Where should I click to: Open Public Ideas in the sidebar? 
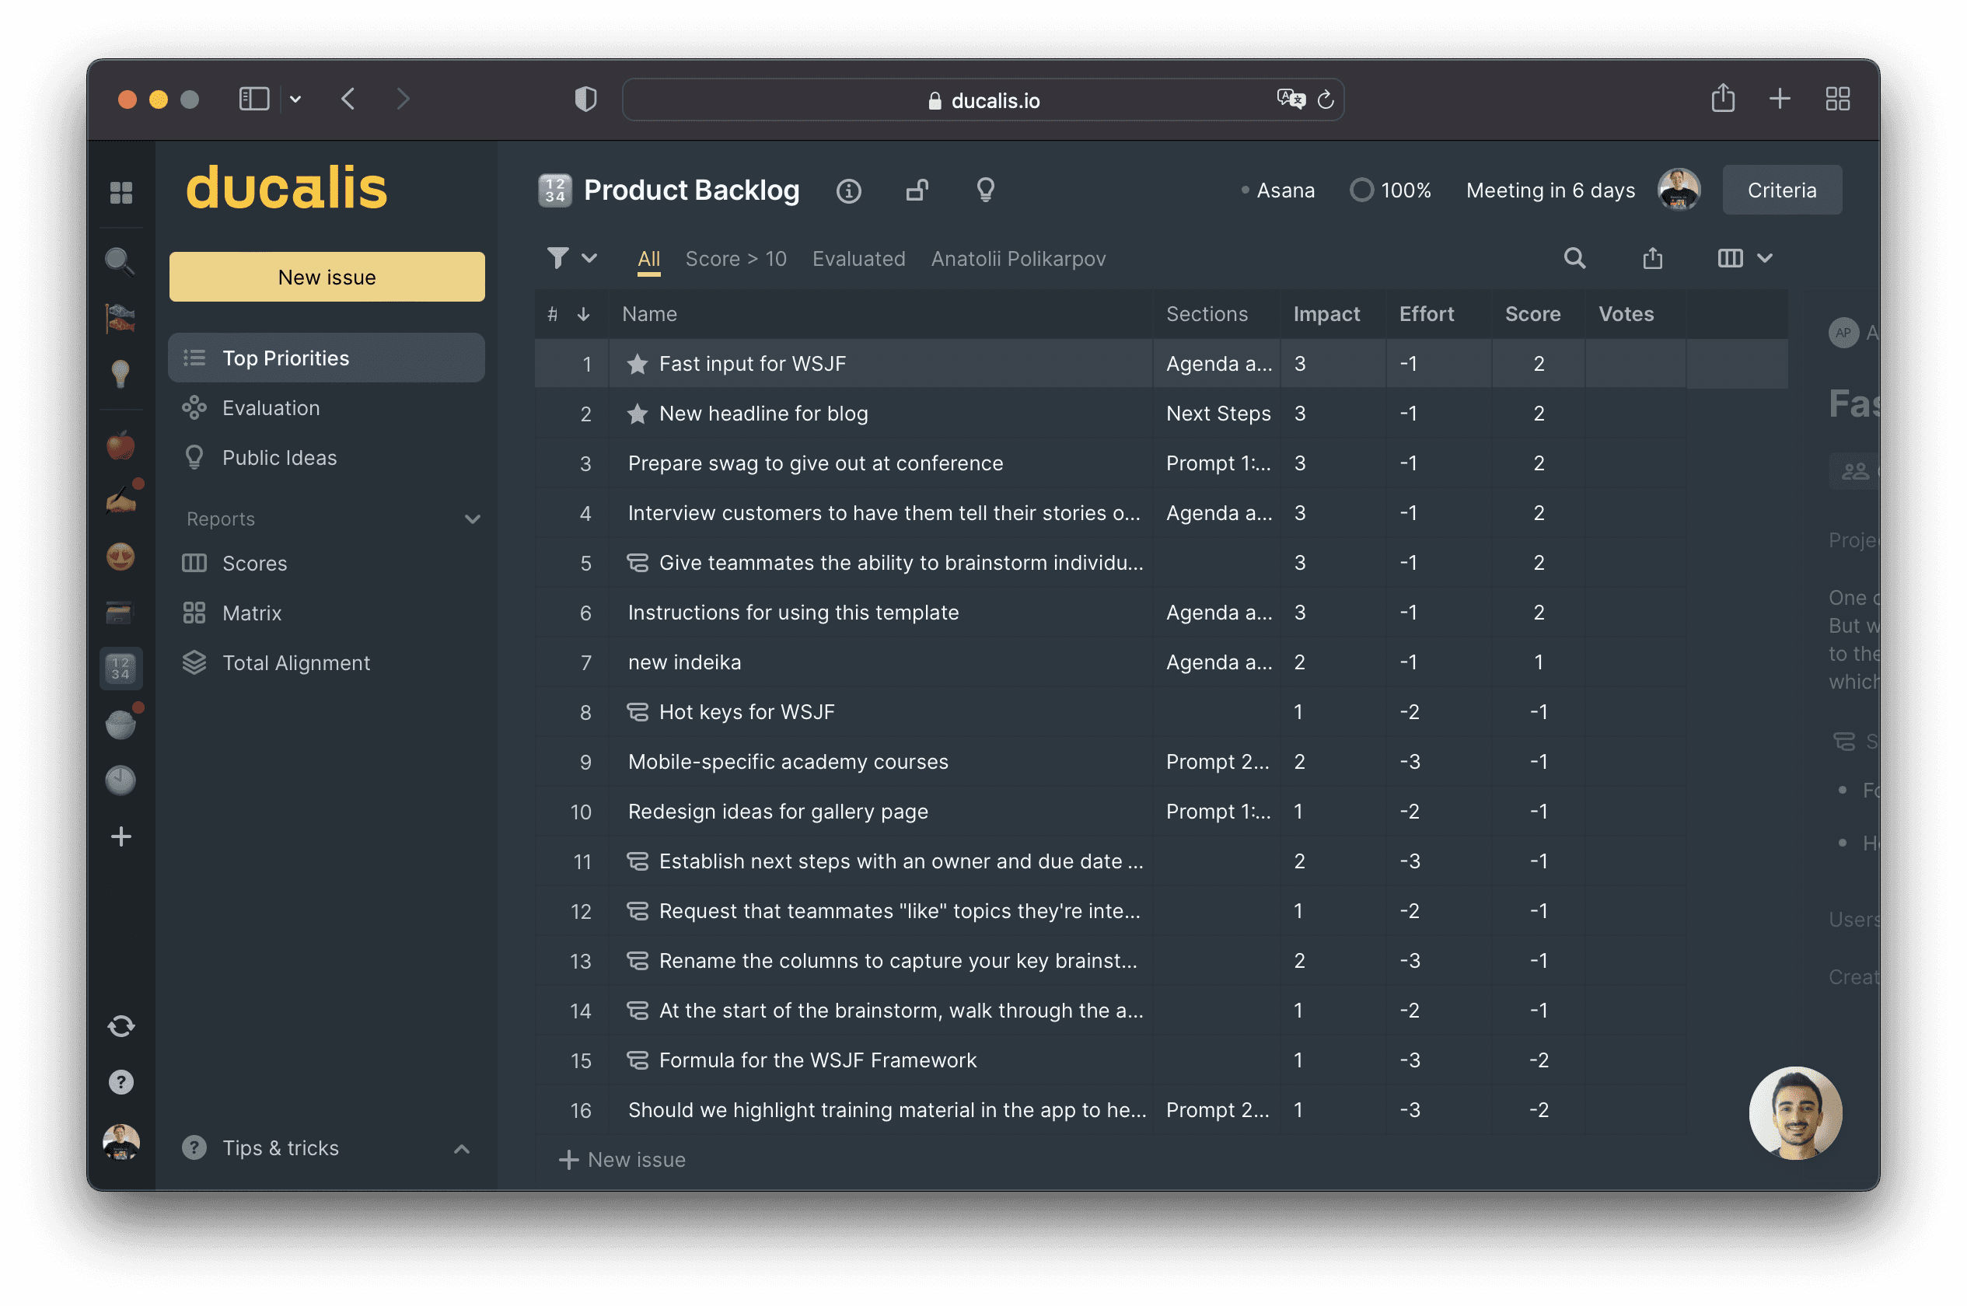click(x=327, y=457)
